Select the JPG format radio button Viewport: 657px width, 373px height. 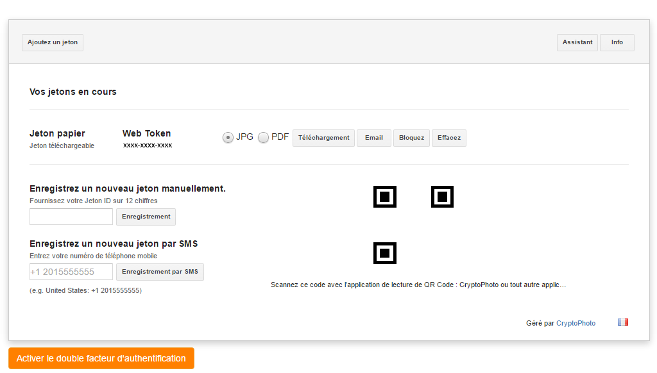[228, 137]
